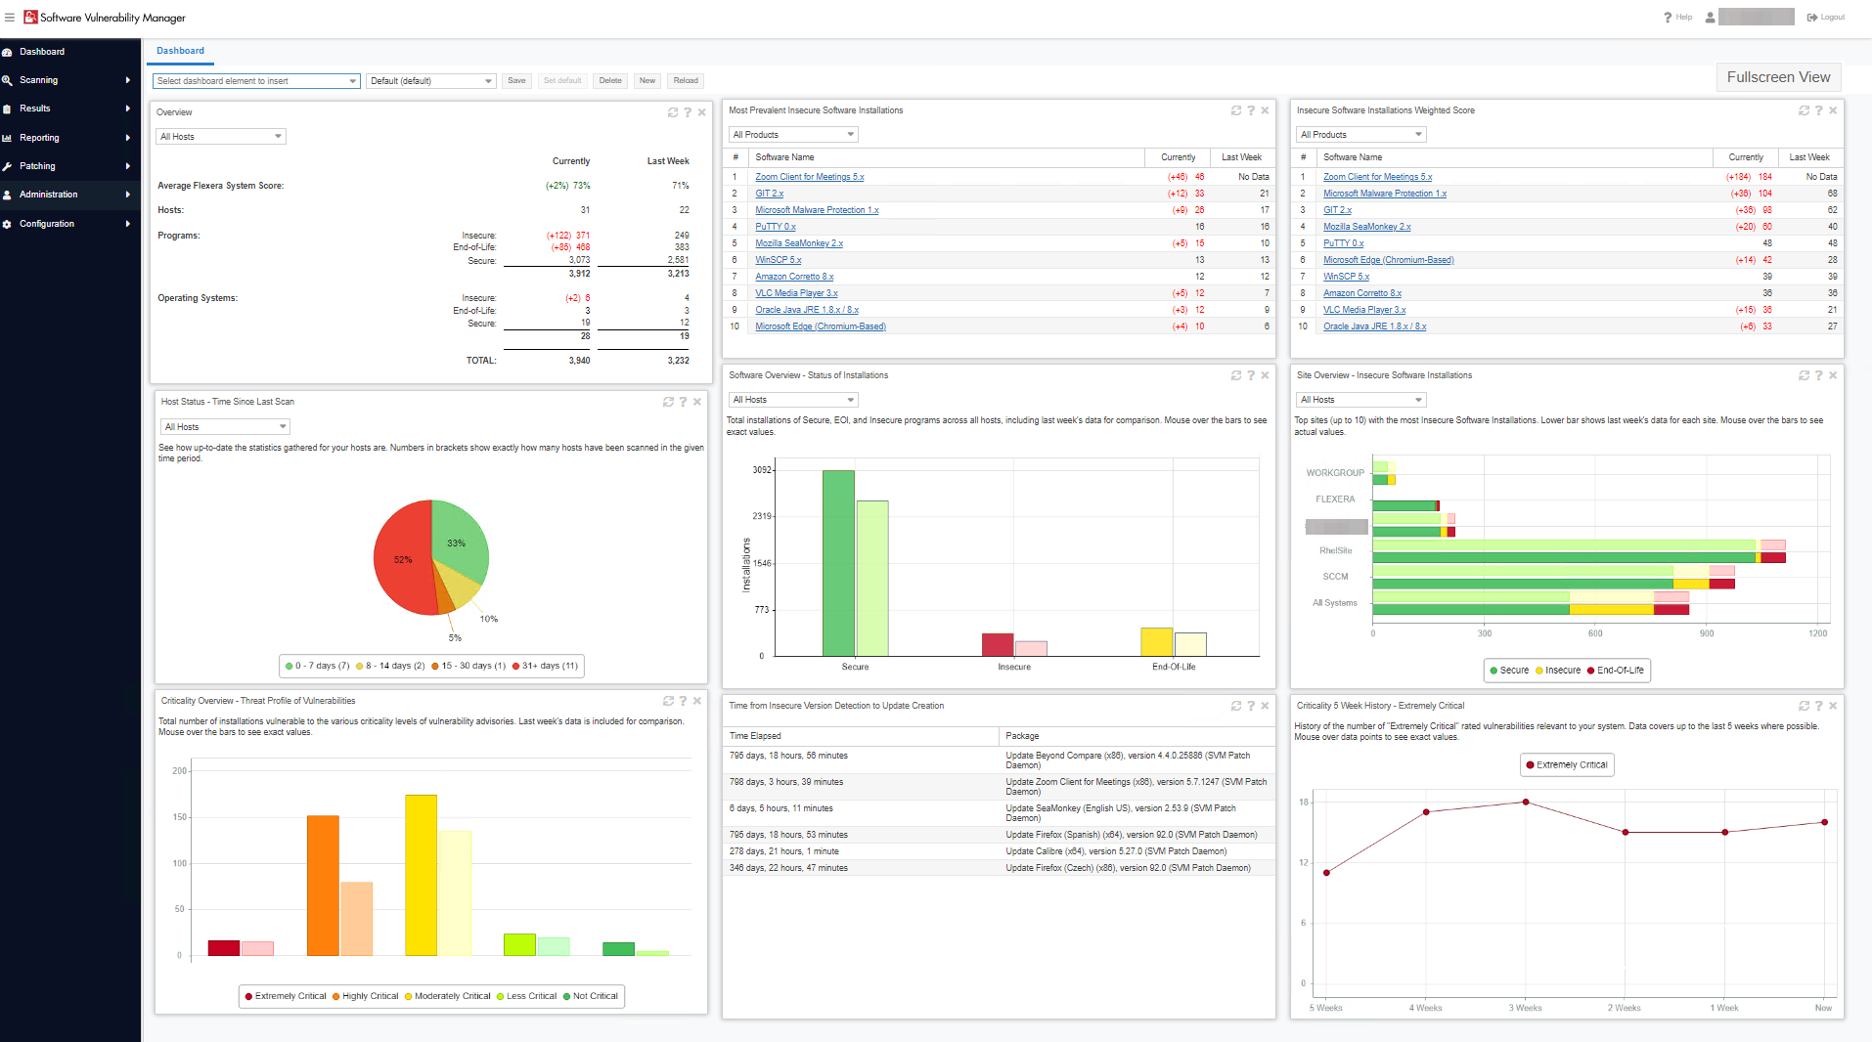
Task: Click the Help question mark icon
Action: pos(1668,18)
